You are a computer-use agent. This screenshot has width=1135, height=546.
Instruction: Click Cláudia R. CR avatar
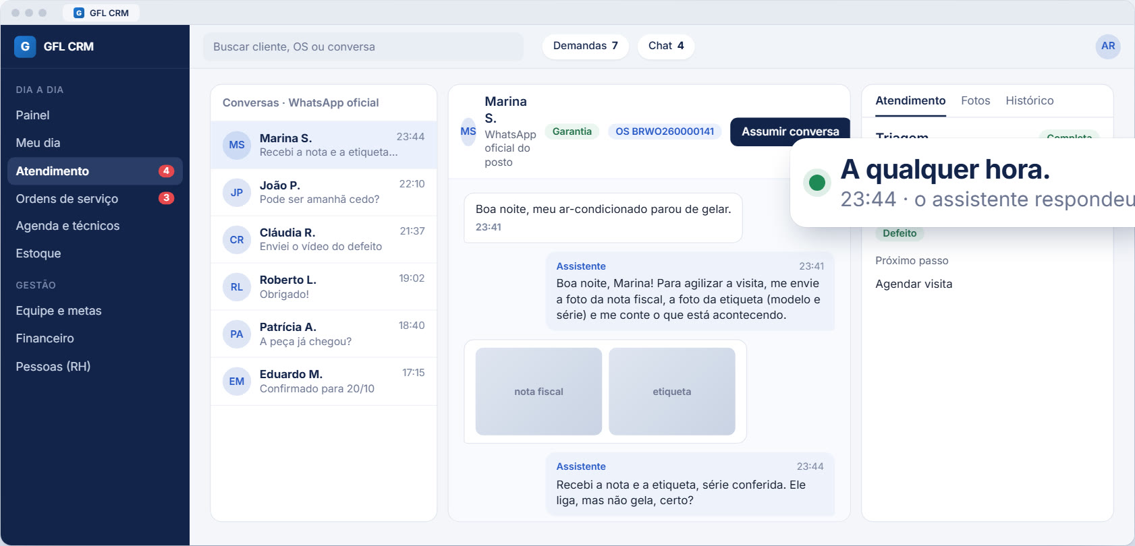237,239
